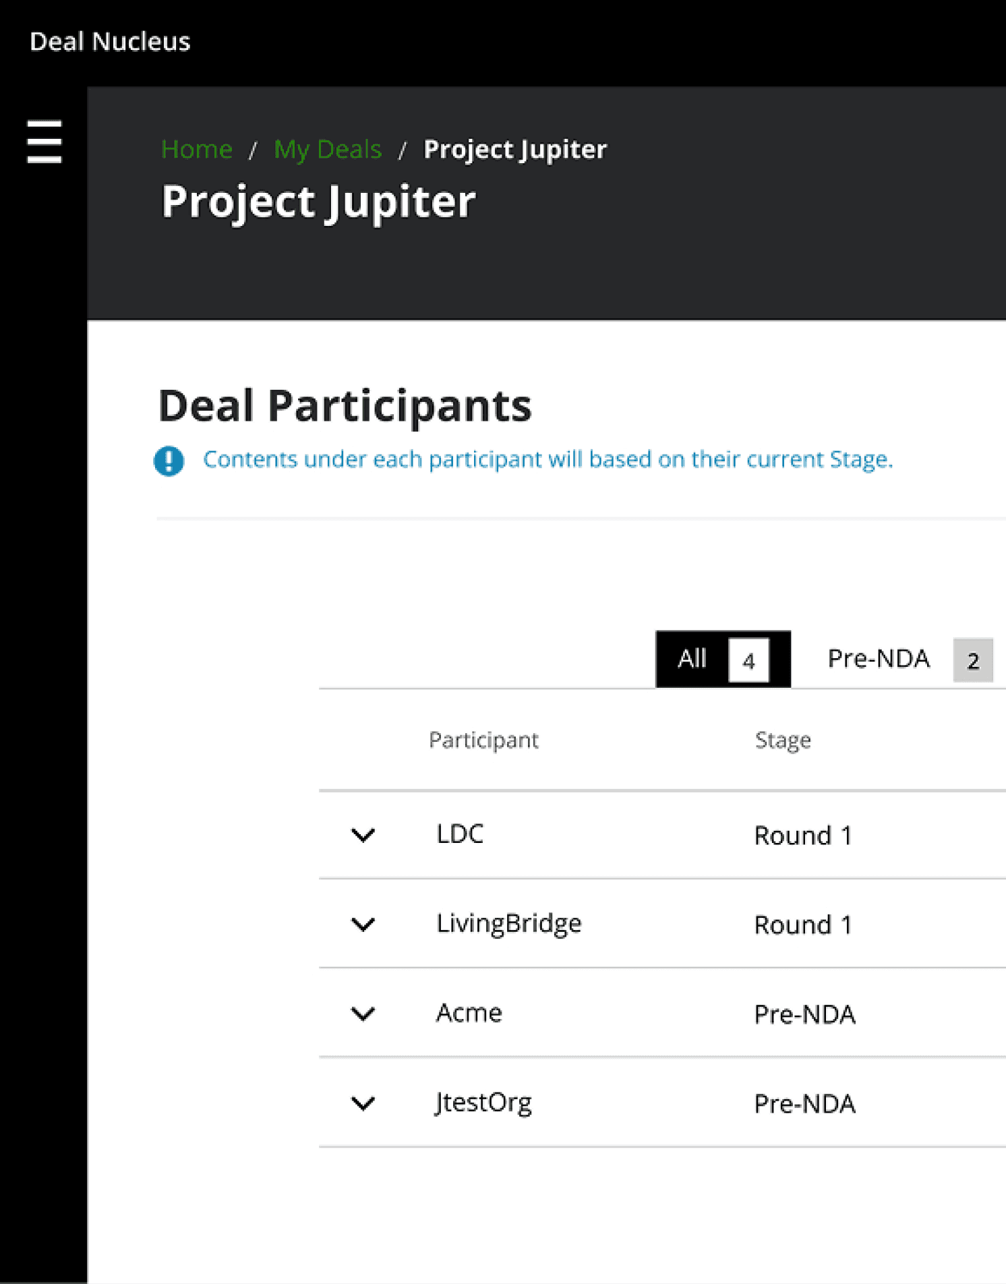Screen dimensions: 1006x1284
Task: Click the blue info alert icon
Action: coord(169,461)
